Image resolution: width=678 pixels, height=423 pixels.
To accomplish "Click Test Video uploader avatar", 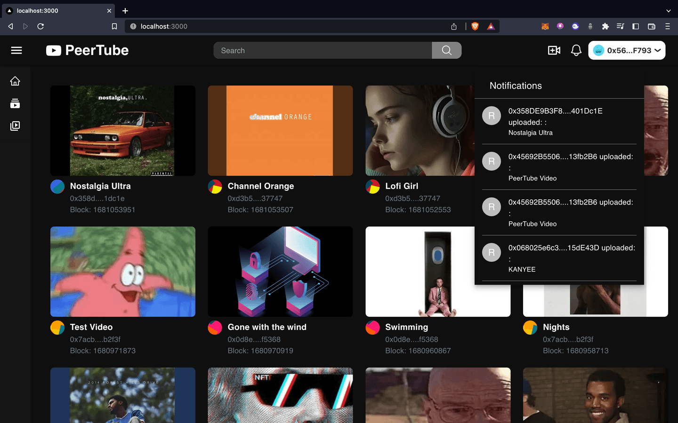I will tap(57, 328).
